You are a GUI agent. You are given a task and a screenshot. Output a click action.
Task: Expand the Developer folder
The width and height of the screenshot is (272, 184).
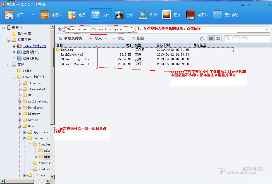(x=20, y=108)
